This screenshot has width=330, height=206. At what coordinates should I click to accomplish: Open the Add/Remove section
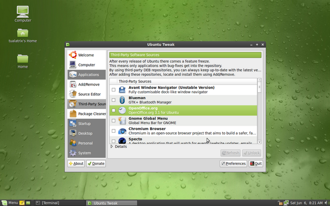click(x=87, y=84)
